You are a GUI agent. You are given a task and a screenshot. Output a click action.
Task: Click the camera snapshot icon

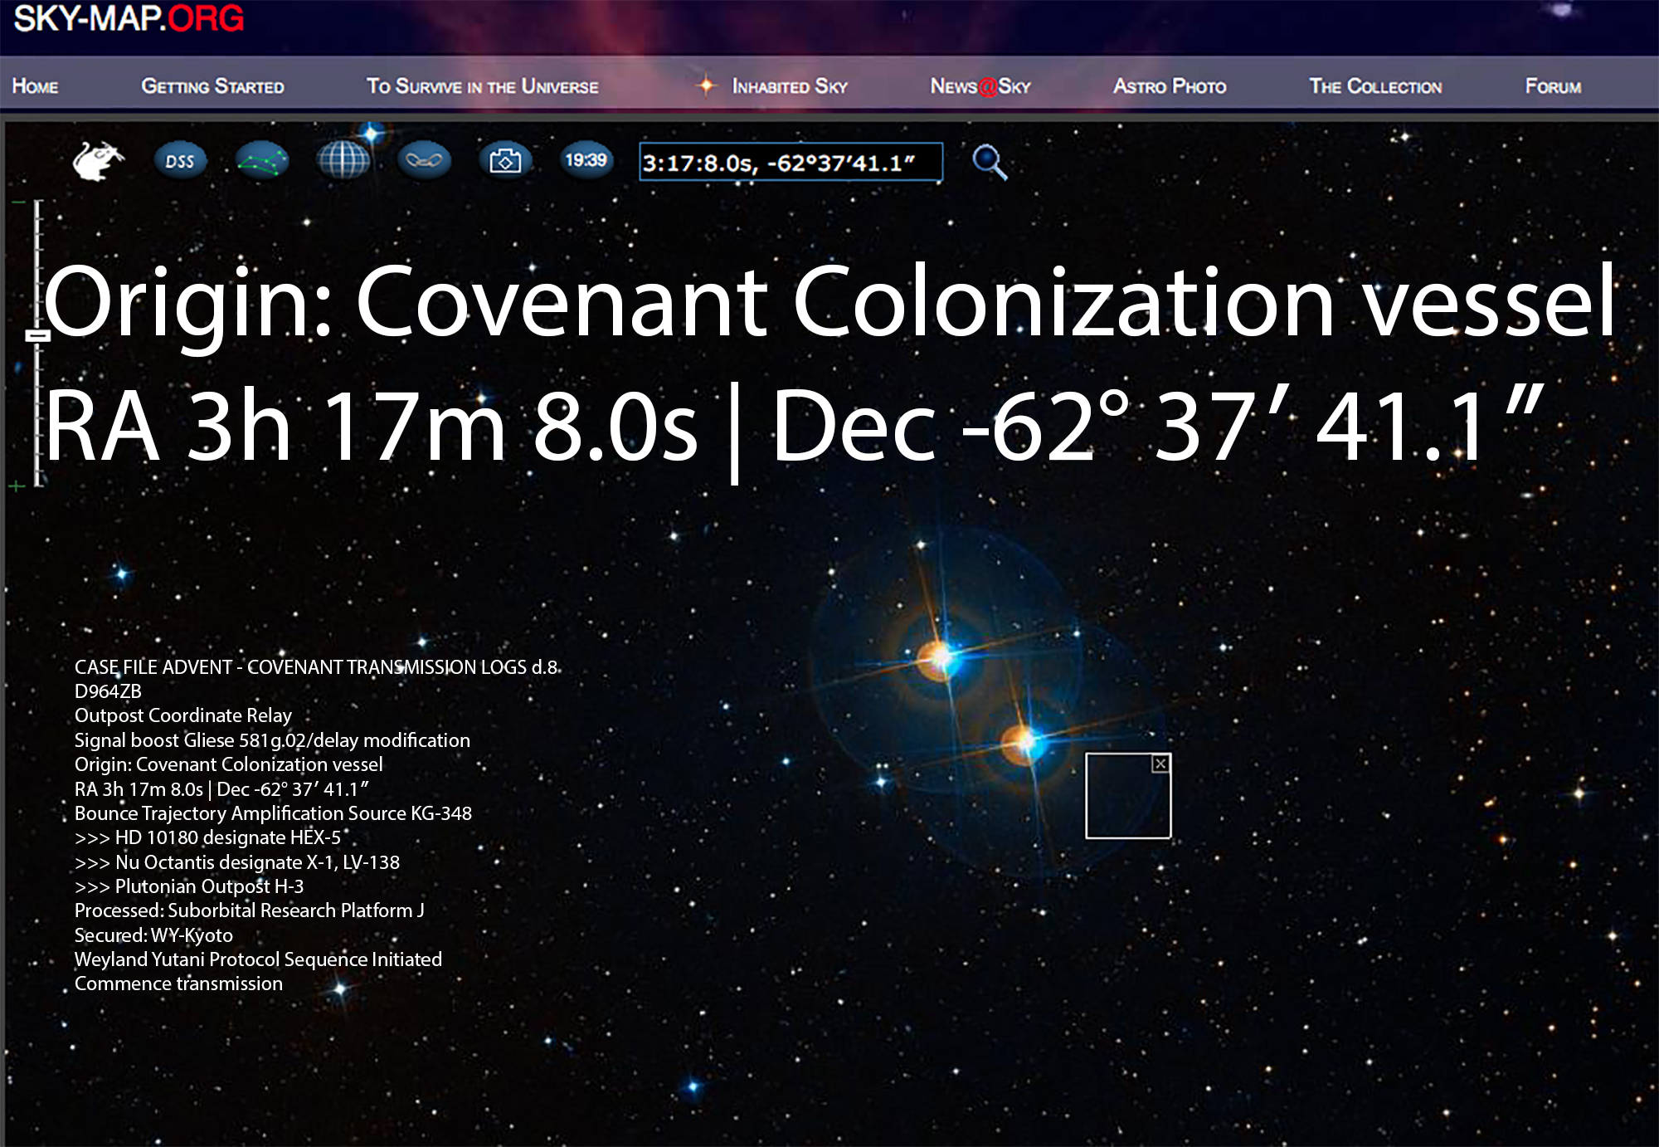[x=505, y=160]
